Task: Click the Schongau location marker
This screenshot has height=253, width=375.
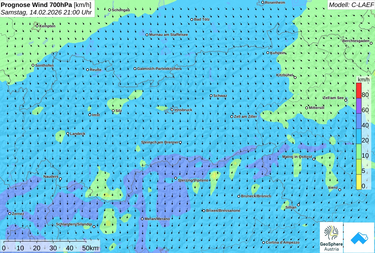Action: (110, 10)
